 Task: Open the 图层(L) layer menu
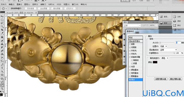point(27,4)
